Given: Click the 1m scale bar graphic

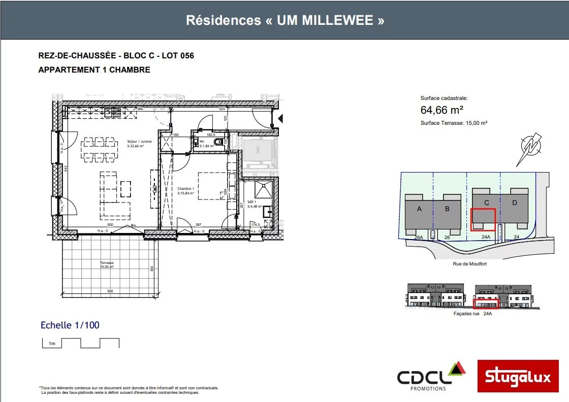Looking at the screenshot, I should (x=80, y=343).
